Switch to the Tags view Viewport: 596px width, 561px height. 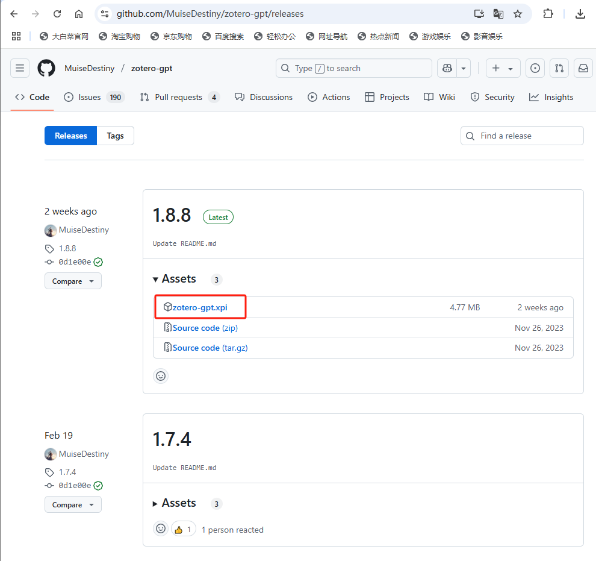pyautogui.click(x=115, y=136)
